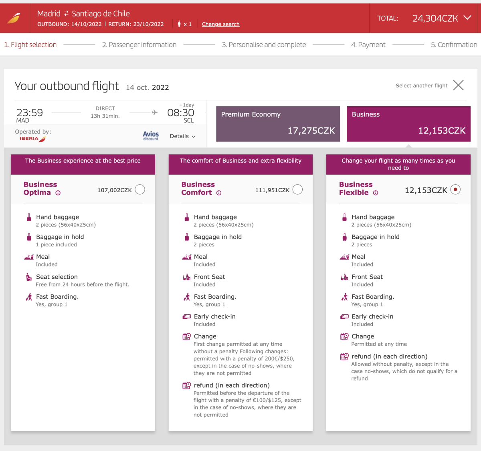Image resolution: width=481 pixels, height=451 pixels.
Task: Expand the flight Details dropdown
Action: (x=182, y=136)
